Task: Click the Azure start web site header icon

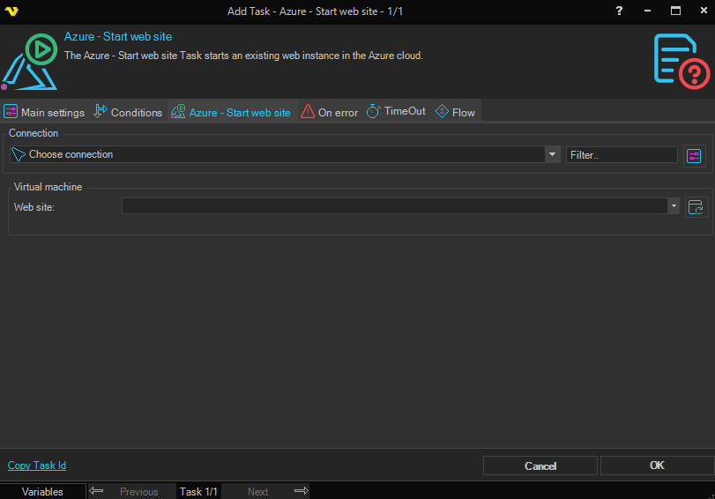Action: coord(31,62)
